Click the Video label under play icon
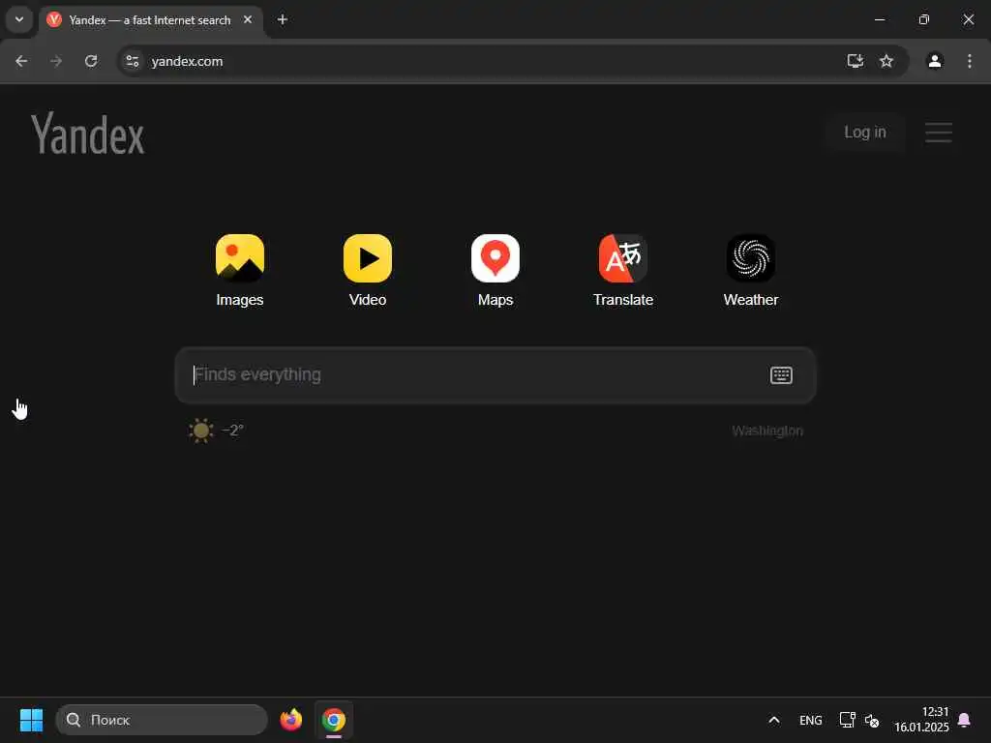This screenshot has width=991, height=743. click(367, 300)
